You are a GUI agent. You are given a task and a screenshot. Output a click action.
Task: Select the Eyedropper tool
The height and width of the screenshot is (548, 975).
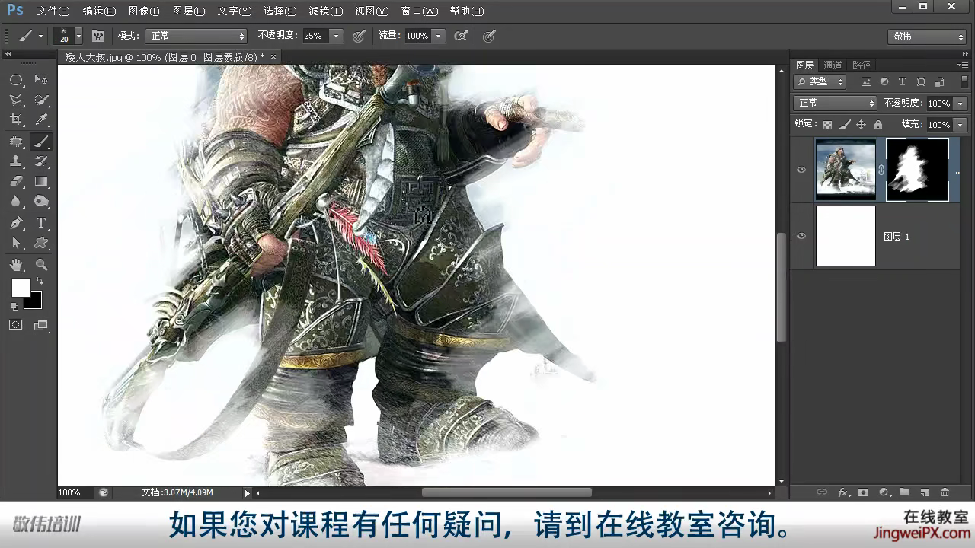41,119
